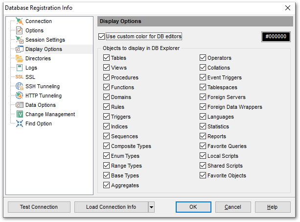Open the SSL settings page
This screenshot has height=222, width=300.
tap(30, 77)
